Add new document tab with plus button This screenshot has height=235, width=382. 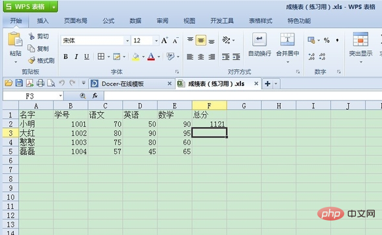click(268, 84)
